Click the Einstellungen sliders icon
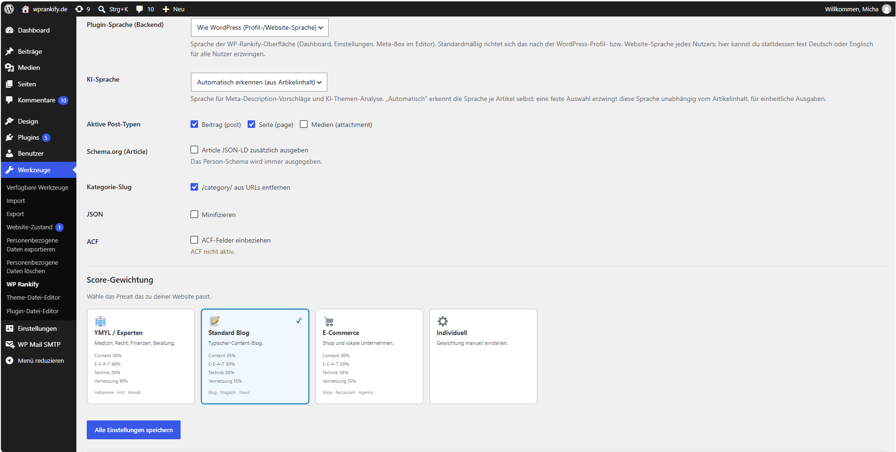 pyautogui.click(x=9, y=328)
